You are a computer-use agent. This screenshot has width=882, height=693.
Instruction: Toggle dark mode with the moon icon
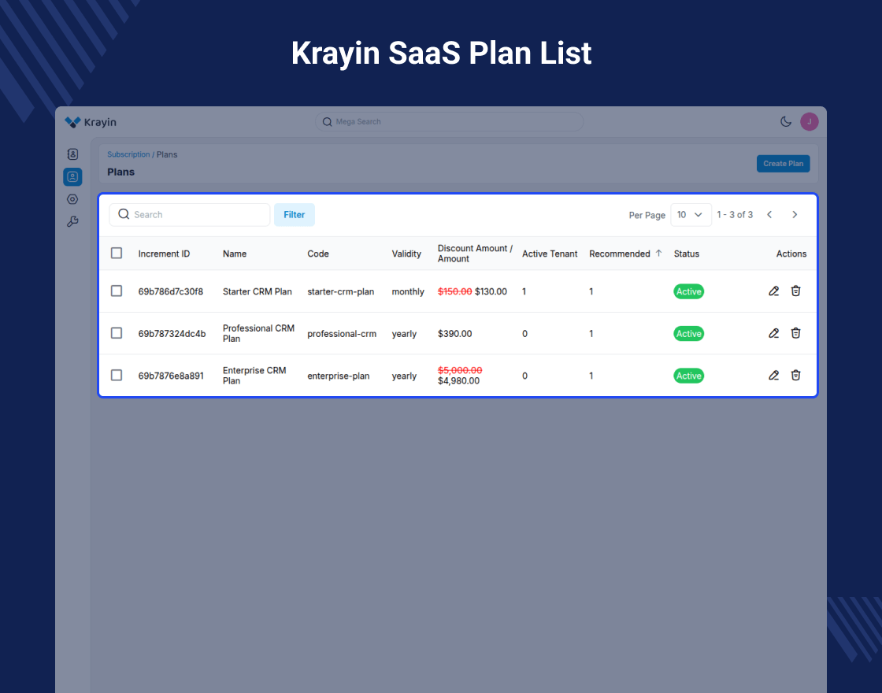[785, 121]
